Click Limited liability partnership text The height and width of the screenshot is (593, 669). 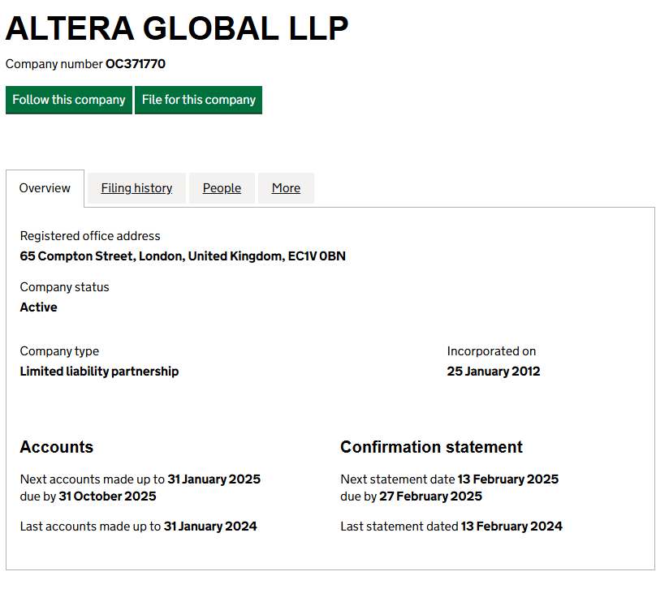99,372
